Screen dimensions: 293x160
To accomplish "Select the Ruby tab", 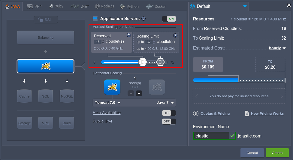I will coord(56,6).
